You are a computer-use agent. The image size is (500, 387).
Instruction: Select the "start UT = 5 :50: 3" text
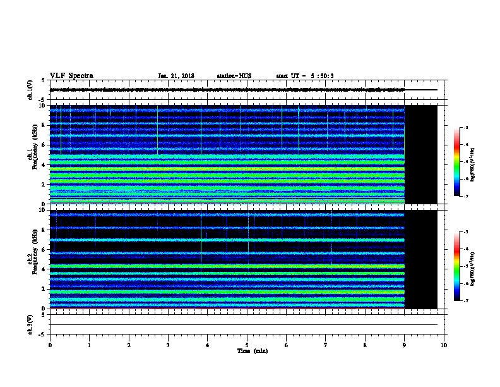tap(305, 76)
